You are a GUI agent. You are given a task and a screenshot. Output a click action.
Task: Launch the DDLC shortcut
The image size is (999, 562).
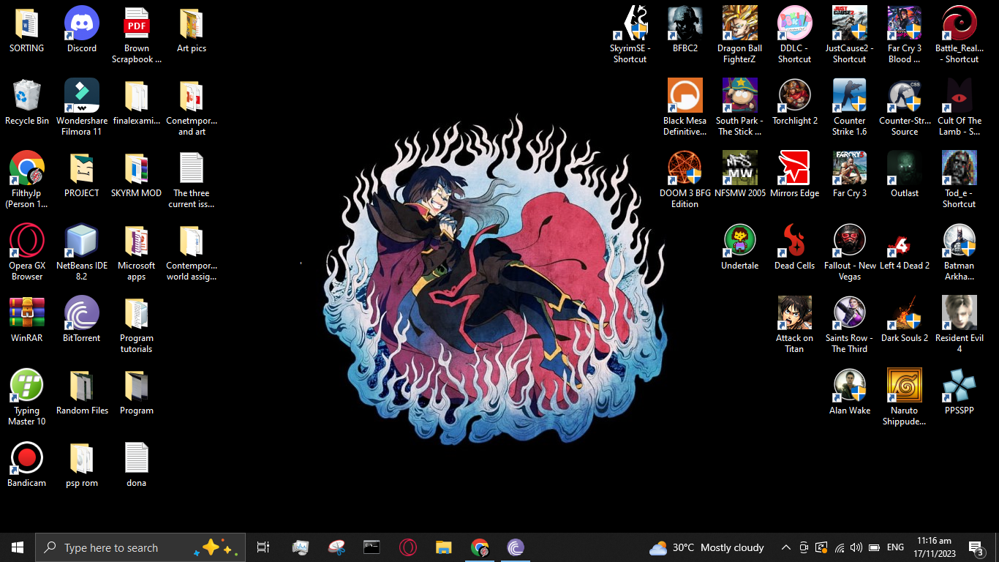[795, 34]
